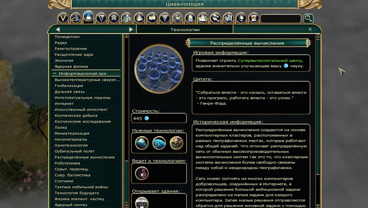Open the Супервычислительный центр link
The height and width of the screenshot is (208, 368).
click(x=270, y=61)
